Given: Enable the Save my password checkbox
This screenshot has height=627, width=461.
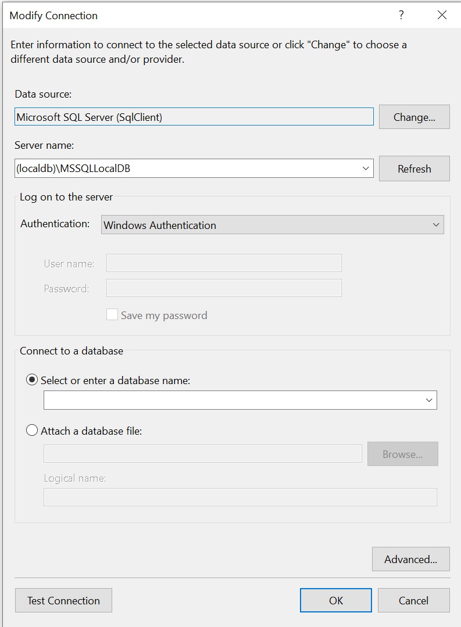Looking at the screenshot, I should coord(112,314).
